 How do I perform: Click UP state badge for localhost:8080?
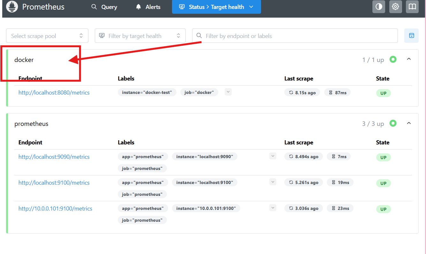383,93
